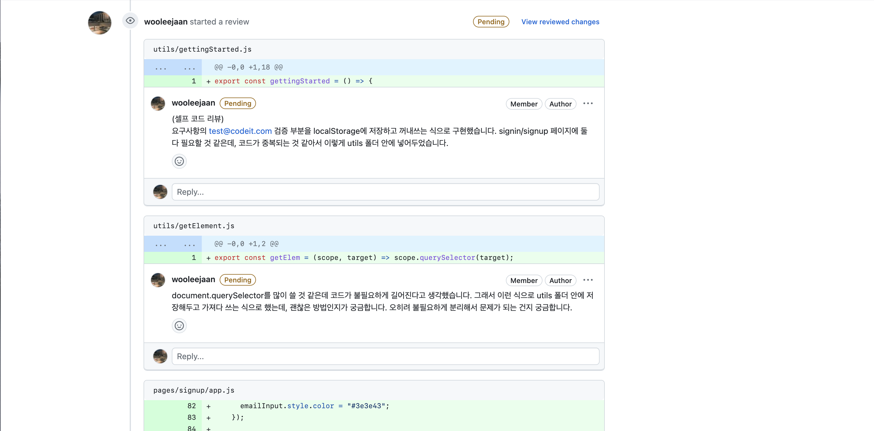This screenshot has height=431, width=874.
Task: Click Reply field under gettingStarted.js comment
Action: pos(385,192)
